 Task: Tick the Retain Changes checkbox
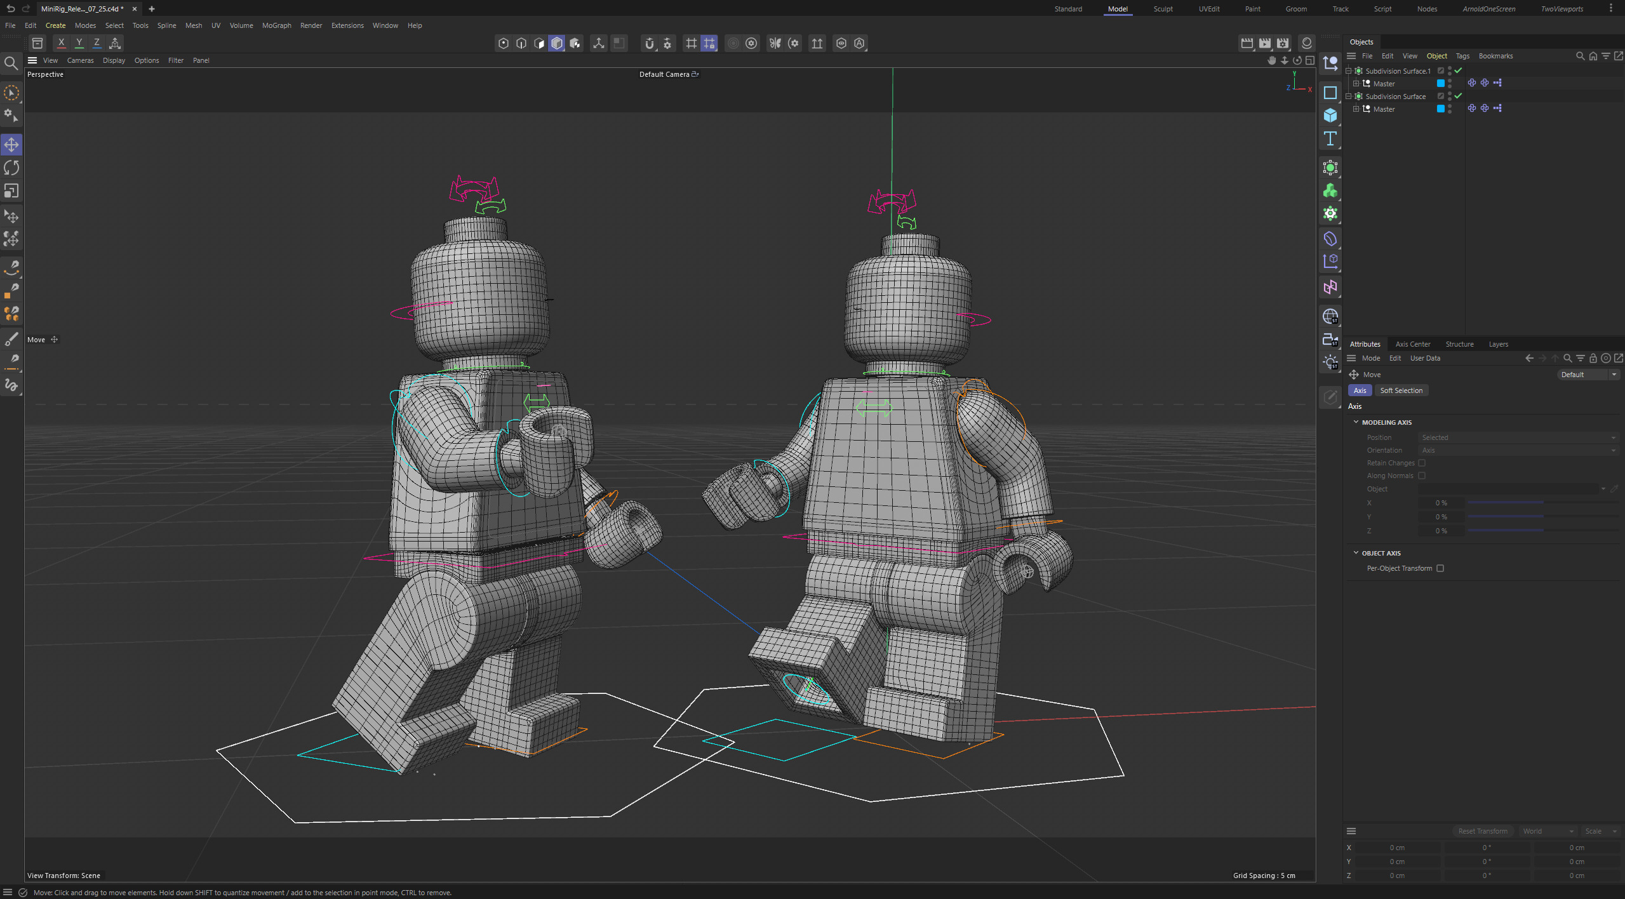point(1422,463)
